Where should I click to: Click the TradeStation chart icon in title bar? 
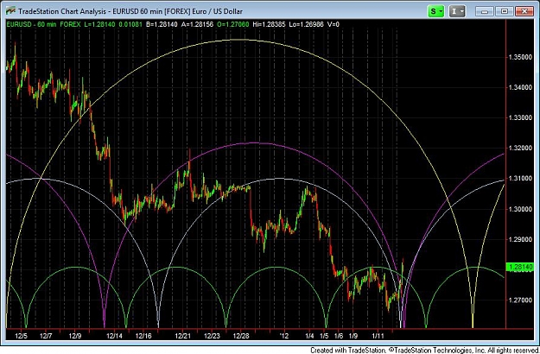[10, 11]
